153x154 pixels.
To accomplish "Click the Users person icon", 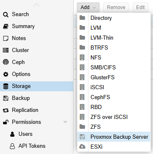I will (12, 134).
